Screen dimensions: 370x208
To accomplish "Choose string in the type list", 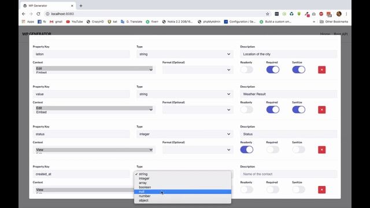I will [x=183, y=174].
